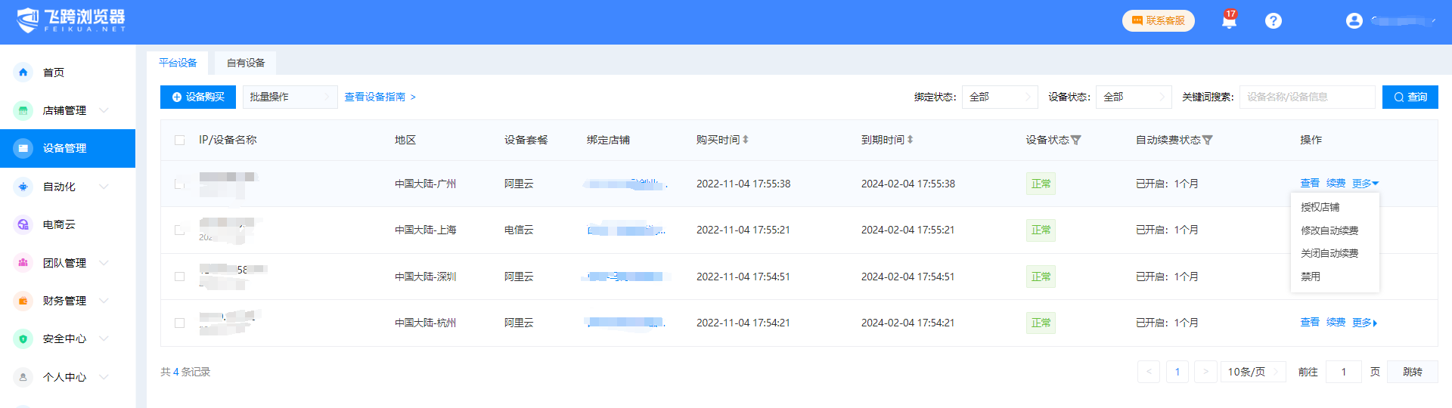Viewport: 1452px width, 408px height.
Task: Switch to the 自有设备 tab
Action: coord(246,63)
